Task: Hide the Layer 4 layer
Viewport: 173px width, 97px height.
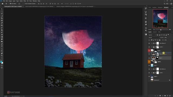Action: 149,58
